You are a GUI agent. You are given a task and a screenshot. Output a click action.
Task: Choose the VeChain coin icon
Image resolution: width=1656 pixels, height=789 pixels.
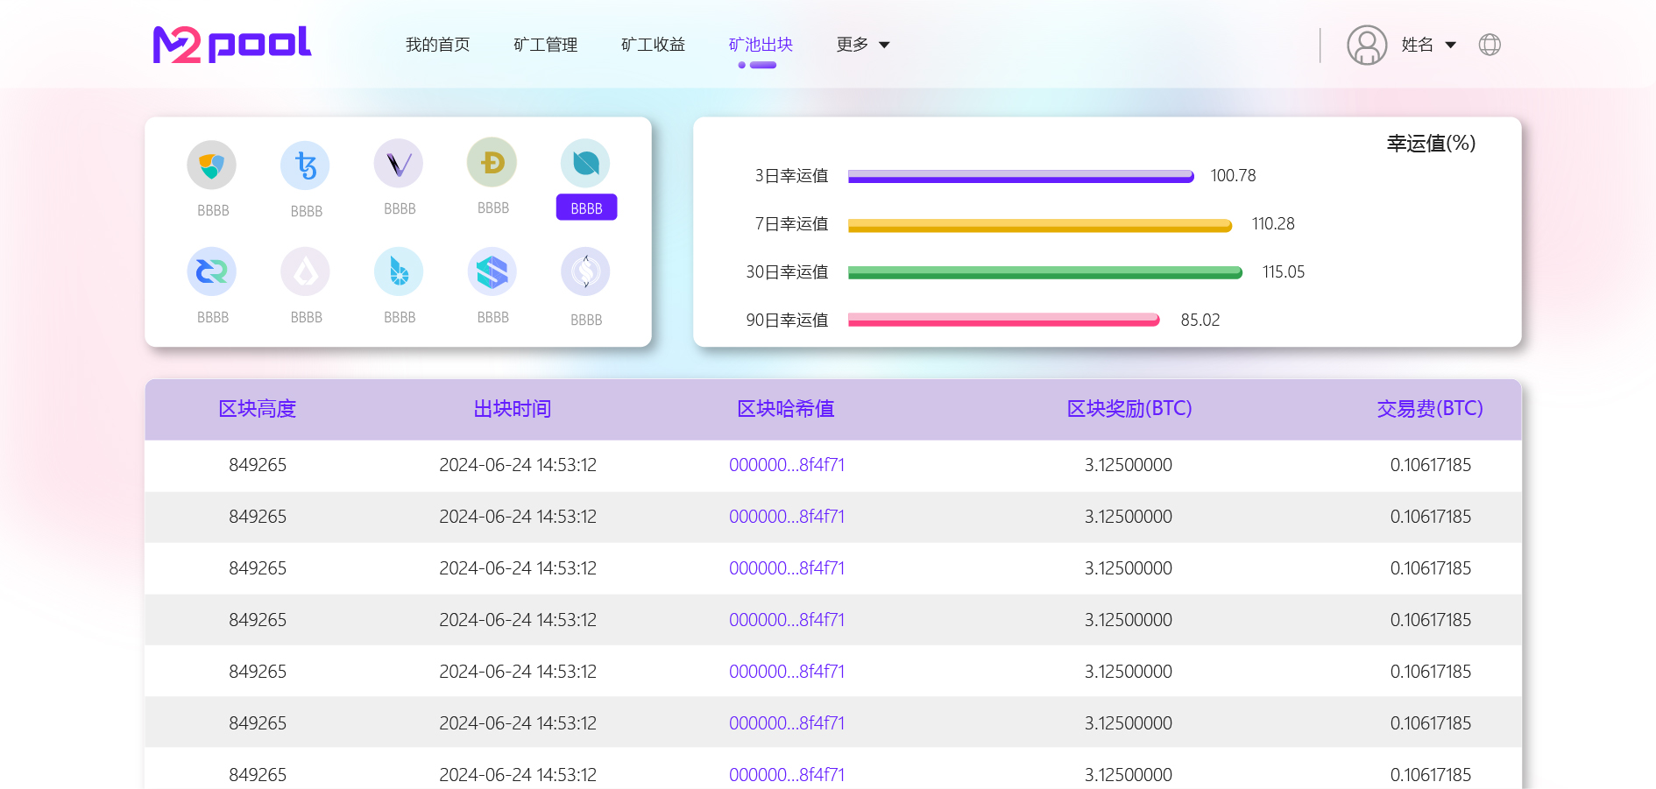[399, 164]
